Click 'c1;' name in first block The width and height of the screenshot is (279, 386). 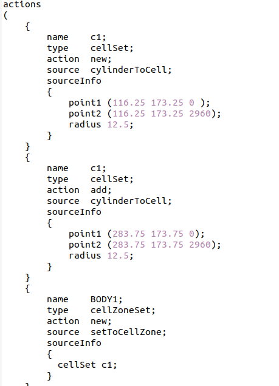point(98,37)
